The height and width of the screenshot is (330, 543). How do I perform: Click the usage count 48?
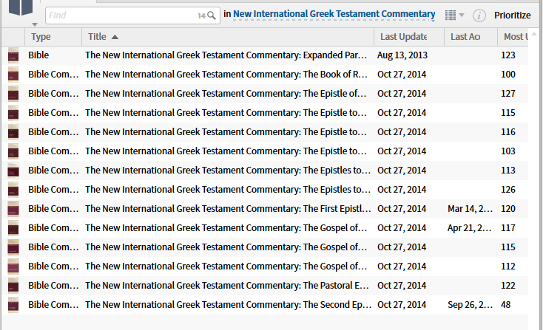505,304
